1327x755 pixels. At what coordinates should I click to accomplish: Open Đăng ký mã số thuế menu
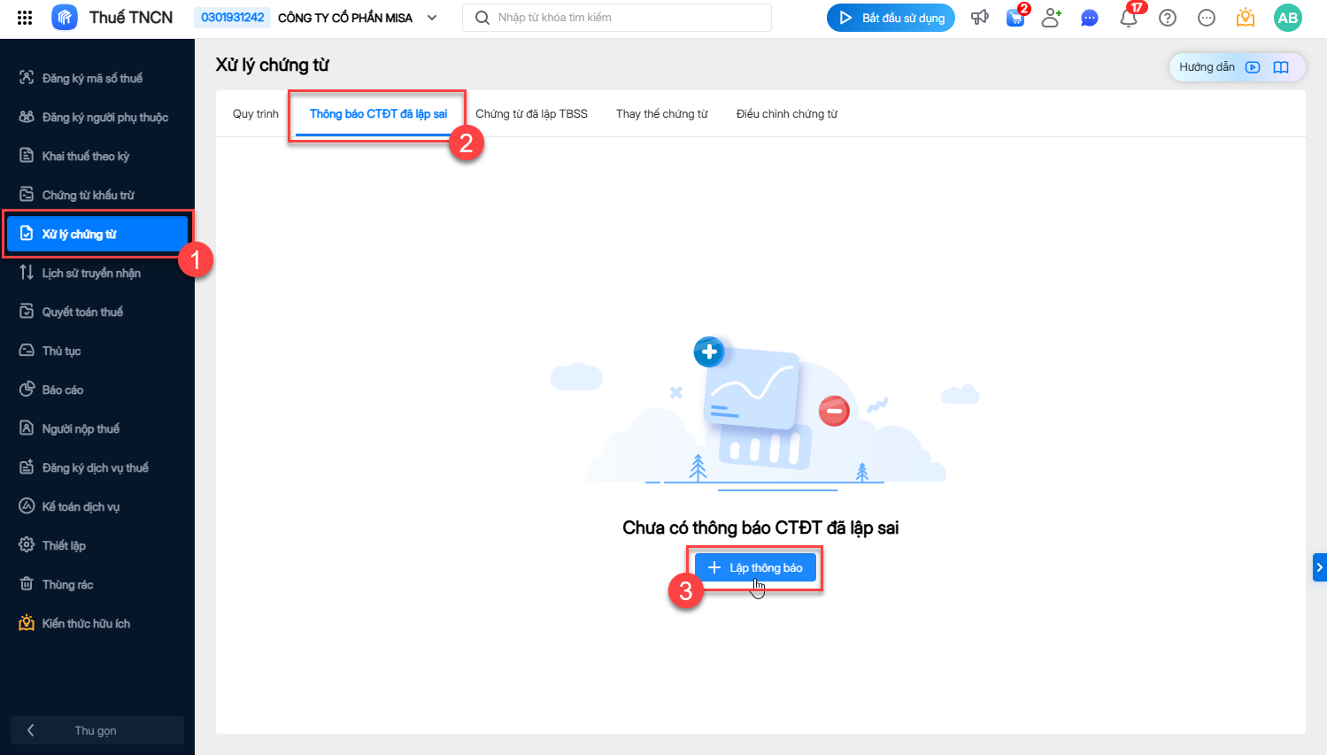[97, 78]
